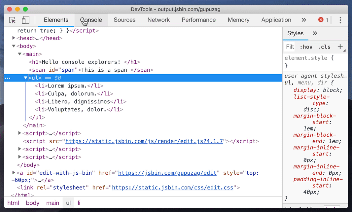Show more Styles sidebar tabs via chevron
The image size is (352, 212).
point(315,33)
